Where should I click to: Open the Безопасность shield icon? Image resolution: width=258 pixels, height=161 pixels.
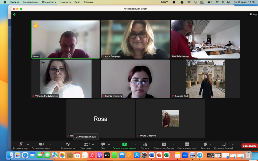[68, 144]
